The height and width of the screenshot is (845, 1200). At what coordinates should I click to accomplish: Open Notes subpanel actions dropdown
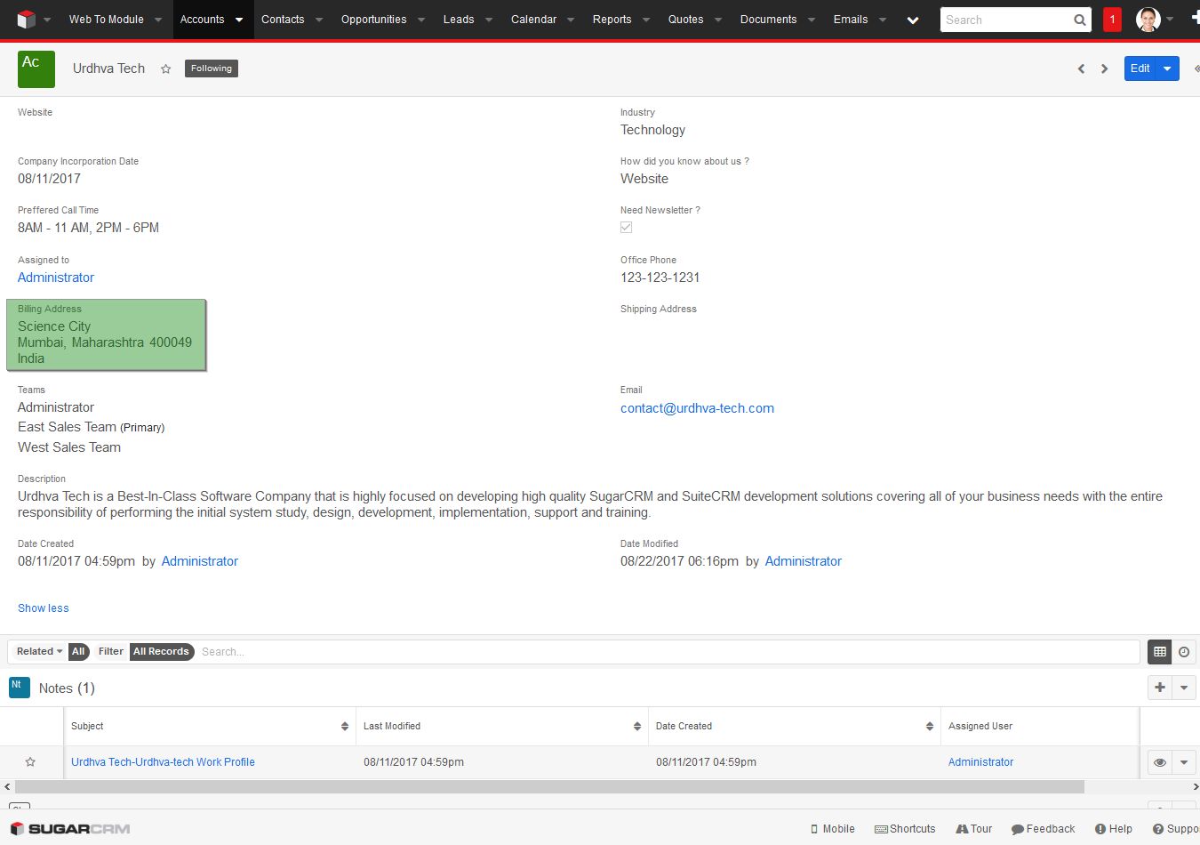pos(1184,688)
